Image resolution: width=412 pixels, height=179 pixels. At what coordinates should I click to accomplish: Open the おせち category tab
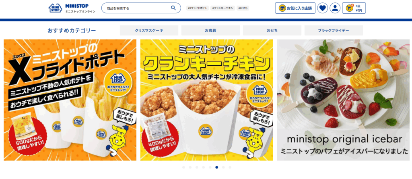(272, 30)
